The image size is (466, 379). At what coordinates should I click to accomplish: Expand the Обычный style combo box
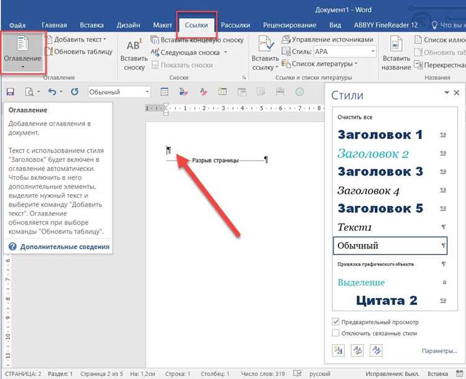pyautogui.click(x=147, y=91)
